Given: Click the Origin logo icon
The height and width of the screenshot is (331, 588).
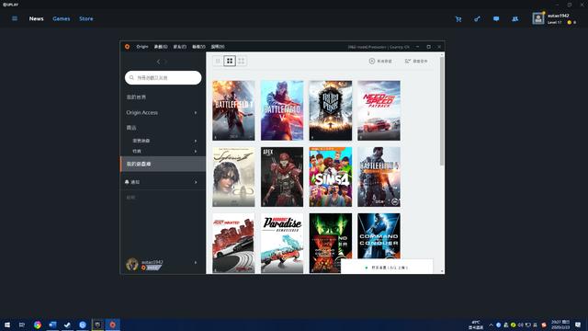Looking at the screenshot, I should pyautogui.click(x=127, y=47).
